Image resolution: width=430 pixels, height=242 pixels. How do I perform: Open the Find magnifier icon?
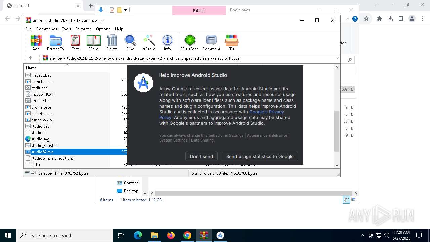point(130,43)
